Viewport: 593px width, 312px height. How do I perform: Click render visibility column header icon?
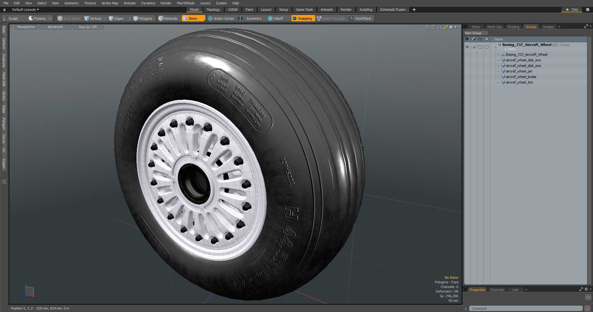point(473,39)
